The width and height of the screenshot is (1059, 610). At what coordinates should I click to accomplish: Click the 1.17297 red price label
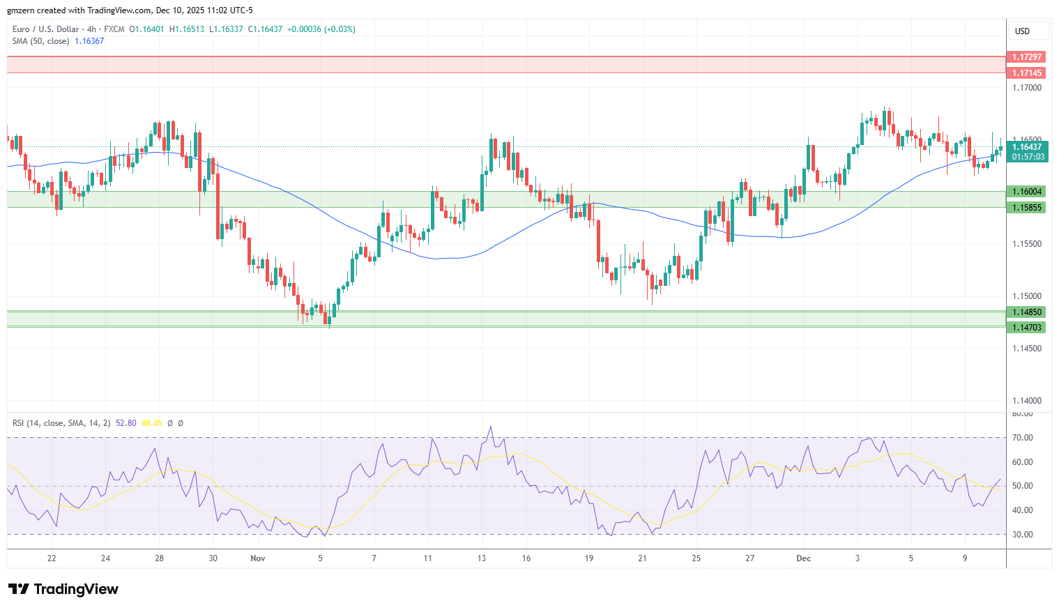tap(1026, 56)
